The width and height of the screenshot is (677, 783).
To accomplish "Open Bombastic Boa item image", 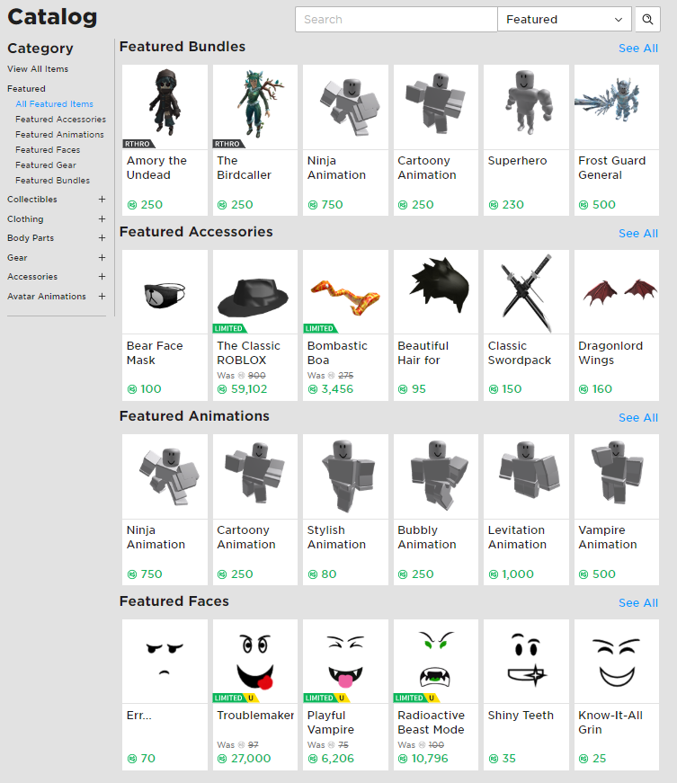I will pos(345,292).
